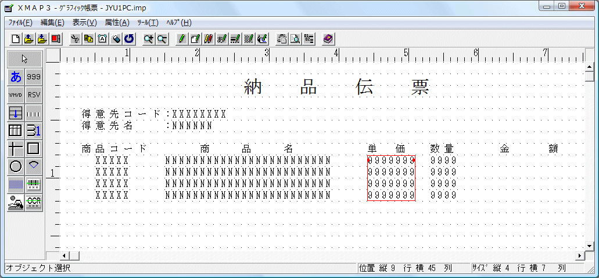This screenshot has width=599, height=278.
Task: Open the ファイル(F) menu
Action: point(21,23)
